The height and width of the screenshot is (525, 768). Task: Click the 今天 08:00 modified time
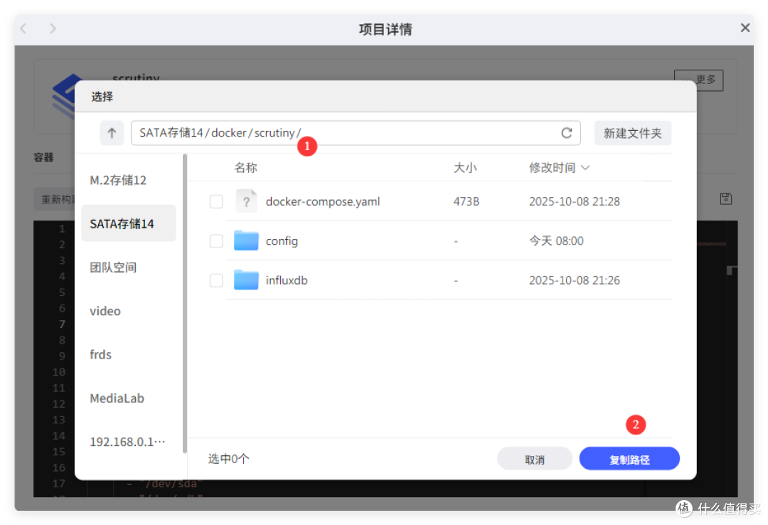pyautogui.click(x=556, y=240)
